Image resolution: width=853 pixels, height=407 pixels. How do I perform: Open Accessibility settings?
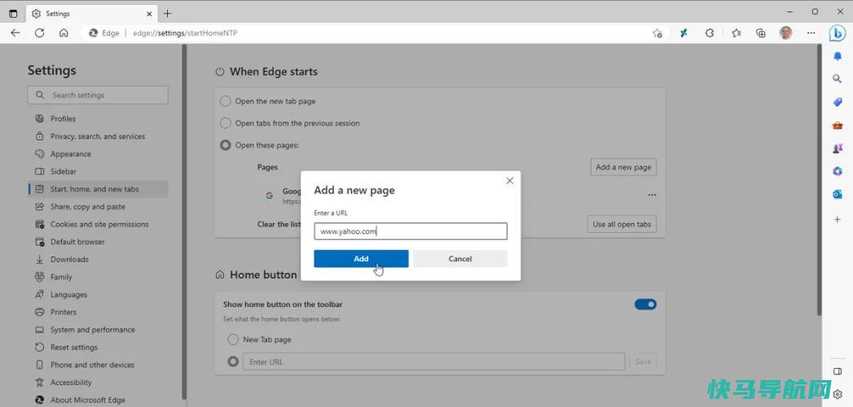pos(98,382)
